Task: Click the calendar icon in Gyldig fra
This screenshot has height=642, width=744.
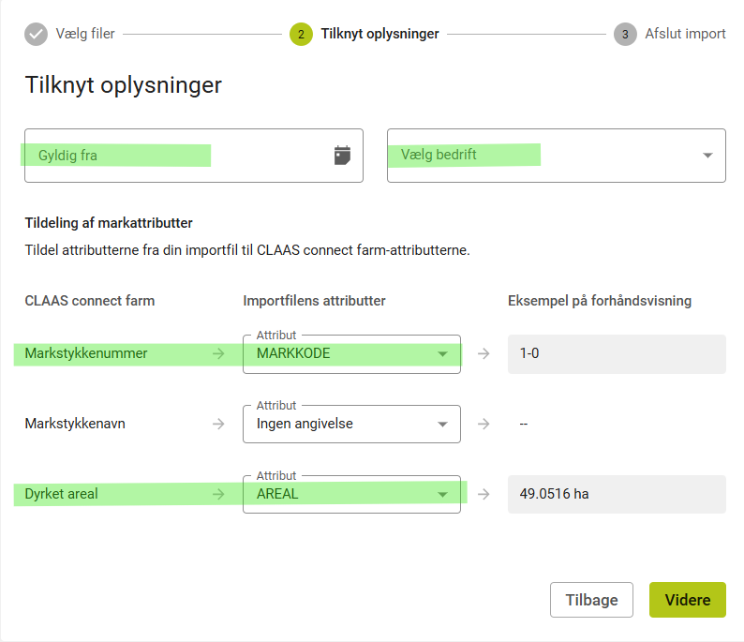Action: tap(342, 156)
